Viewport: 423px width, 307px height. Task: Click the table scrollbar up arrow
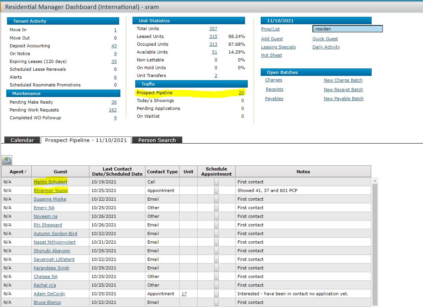[x=375, y=181]
